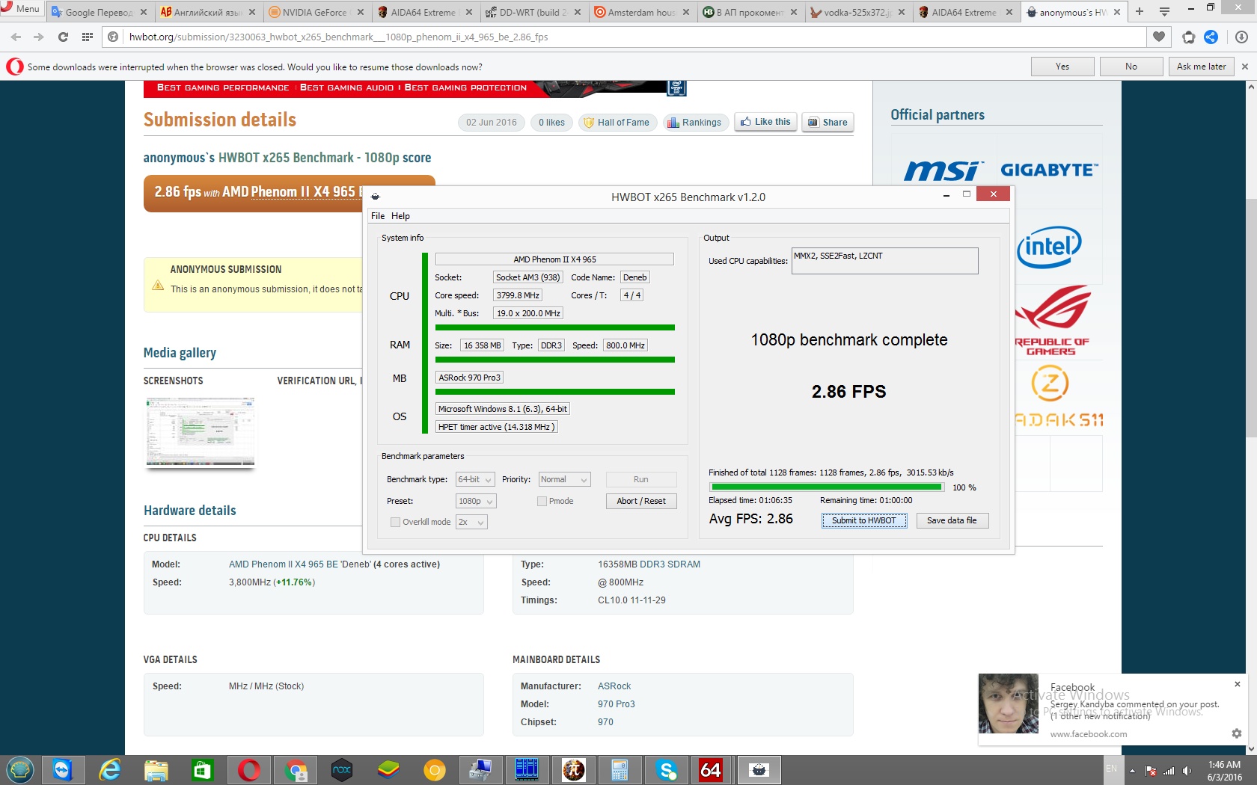The width and height of the screenshot is (1257, 785).
Task: Open Windows Store from the taskbar
Action: click(202, 770)
